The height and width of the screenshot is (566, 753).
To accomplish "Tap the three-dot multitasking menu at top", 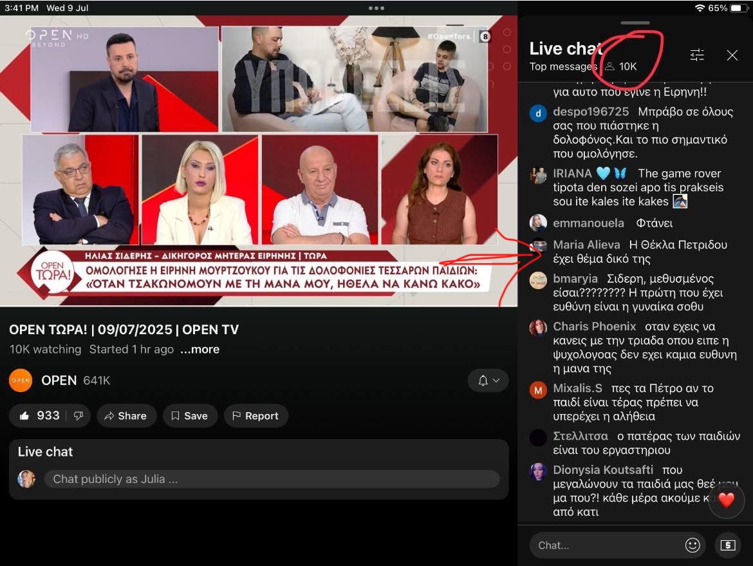I will (x=376, y=8).
